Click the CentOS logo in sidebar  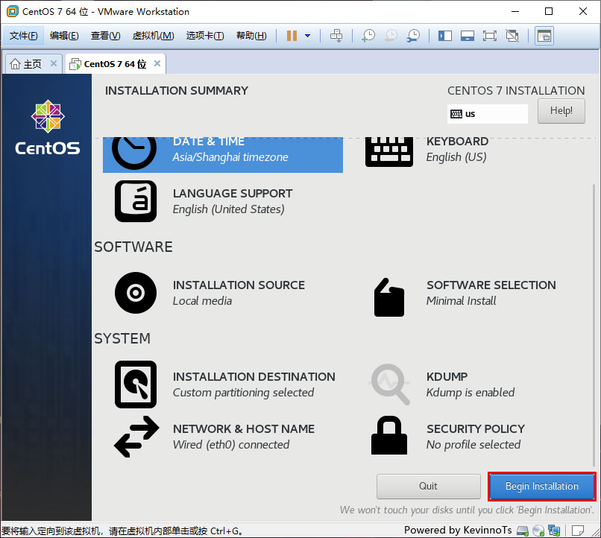[48, 128]
